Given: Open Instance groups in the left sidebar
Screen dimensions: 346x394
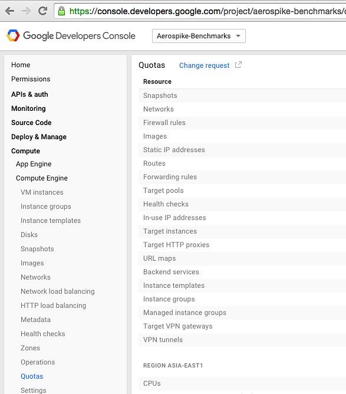Looking at the screenshot, I should [x=46, y=206].
